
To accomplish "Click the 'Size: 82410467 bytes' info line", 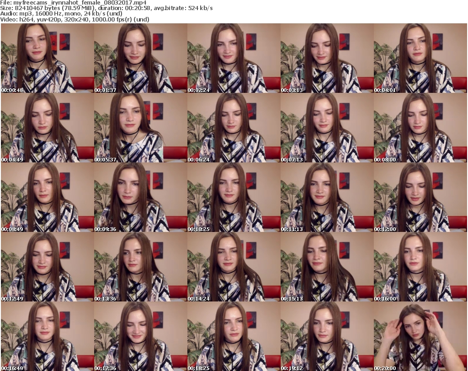I will tap(106, 8).
